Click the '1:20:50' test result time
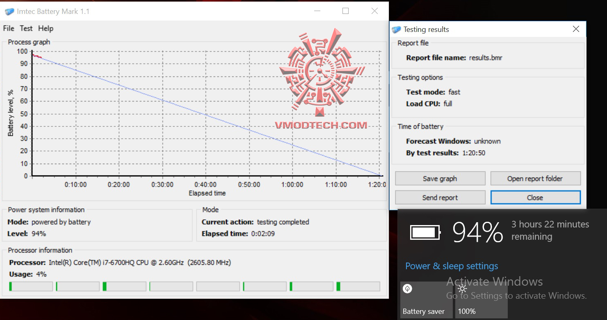The image size is (607, 320). (x=474, y=153)
